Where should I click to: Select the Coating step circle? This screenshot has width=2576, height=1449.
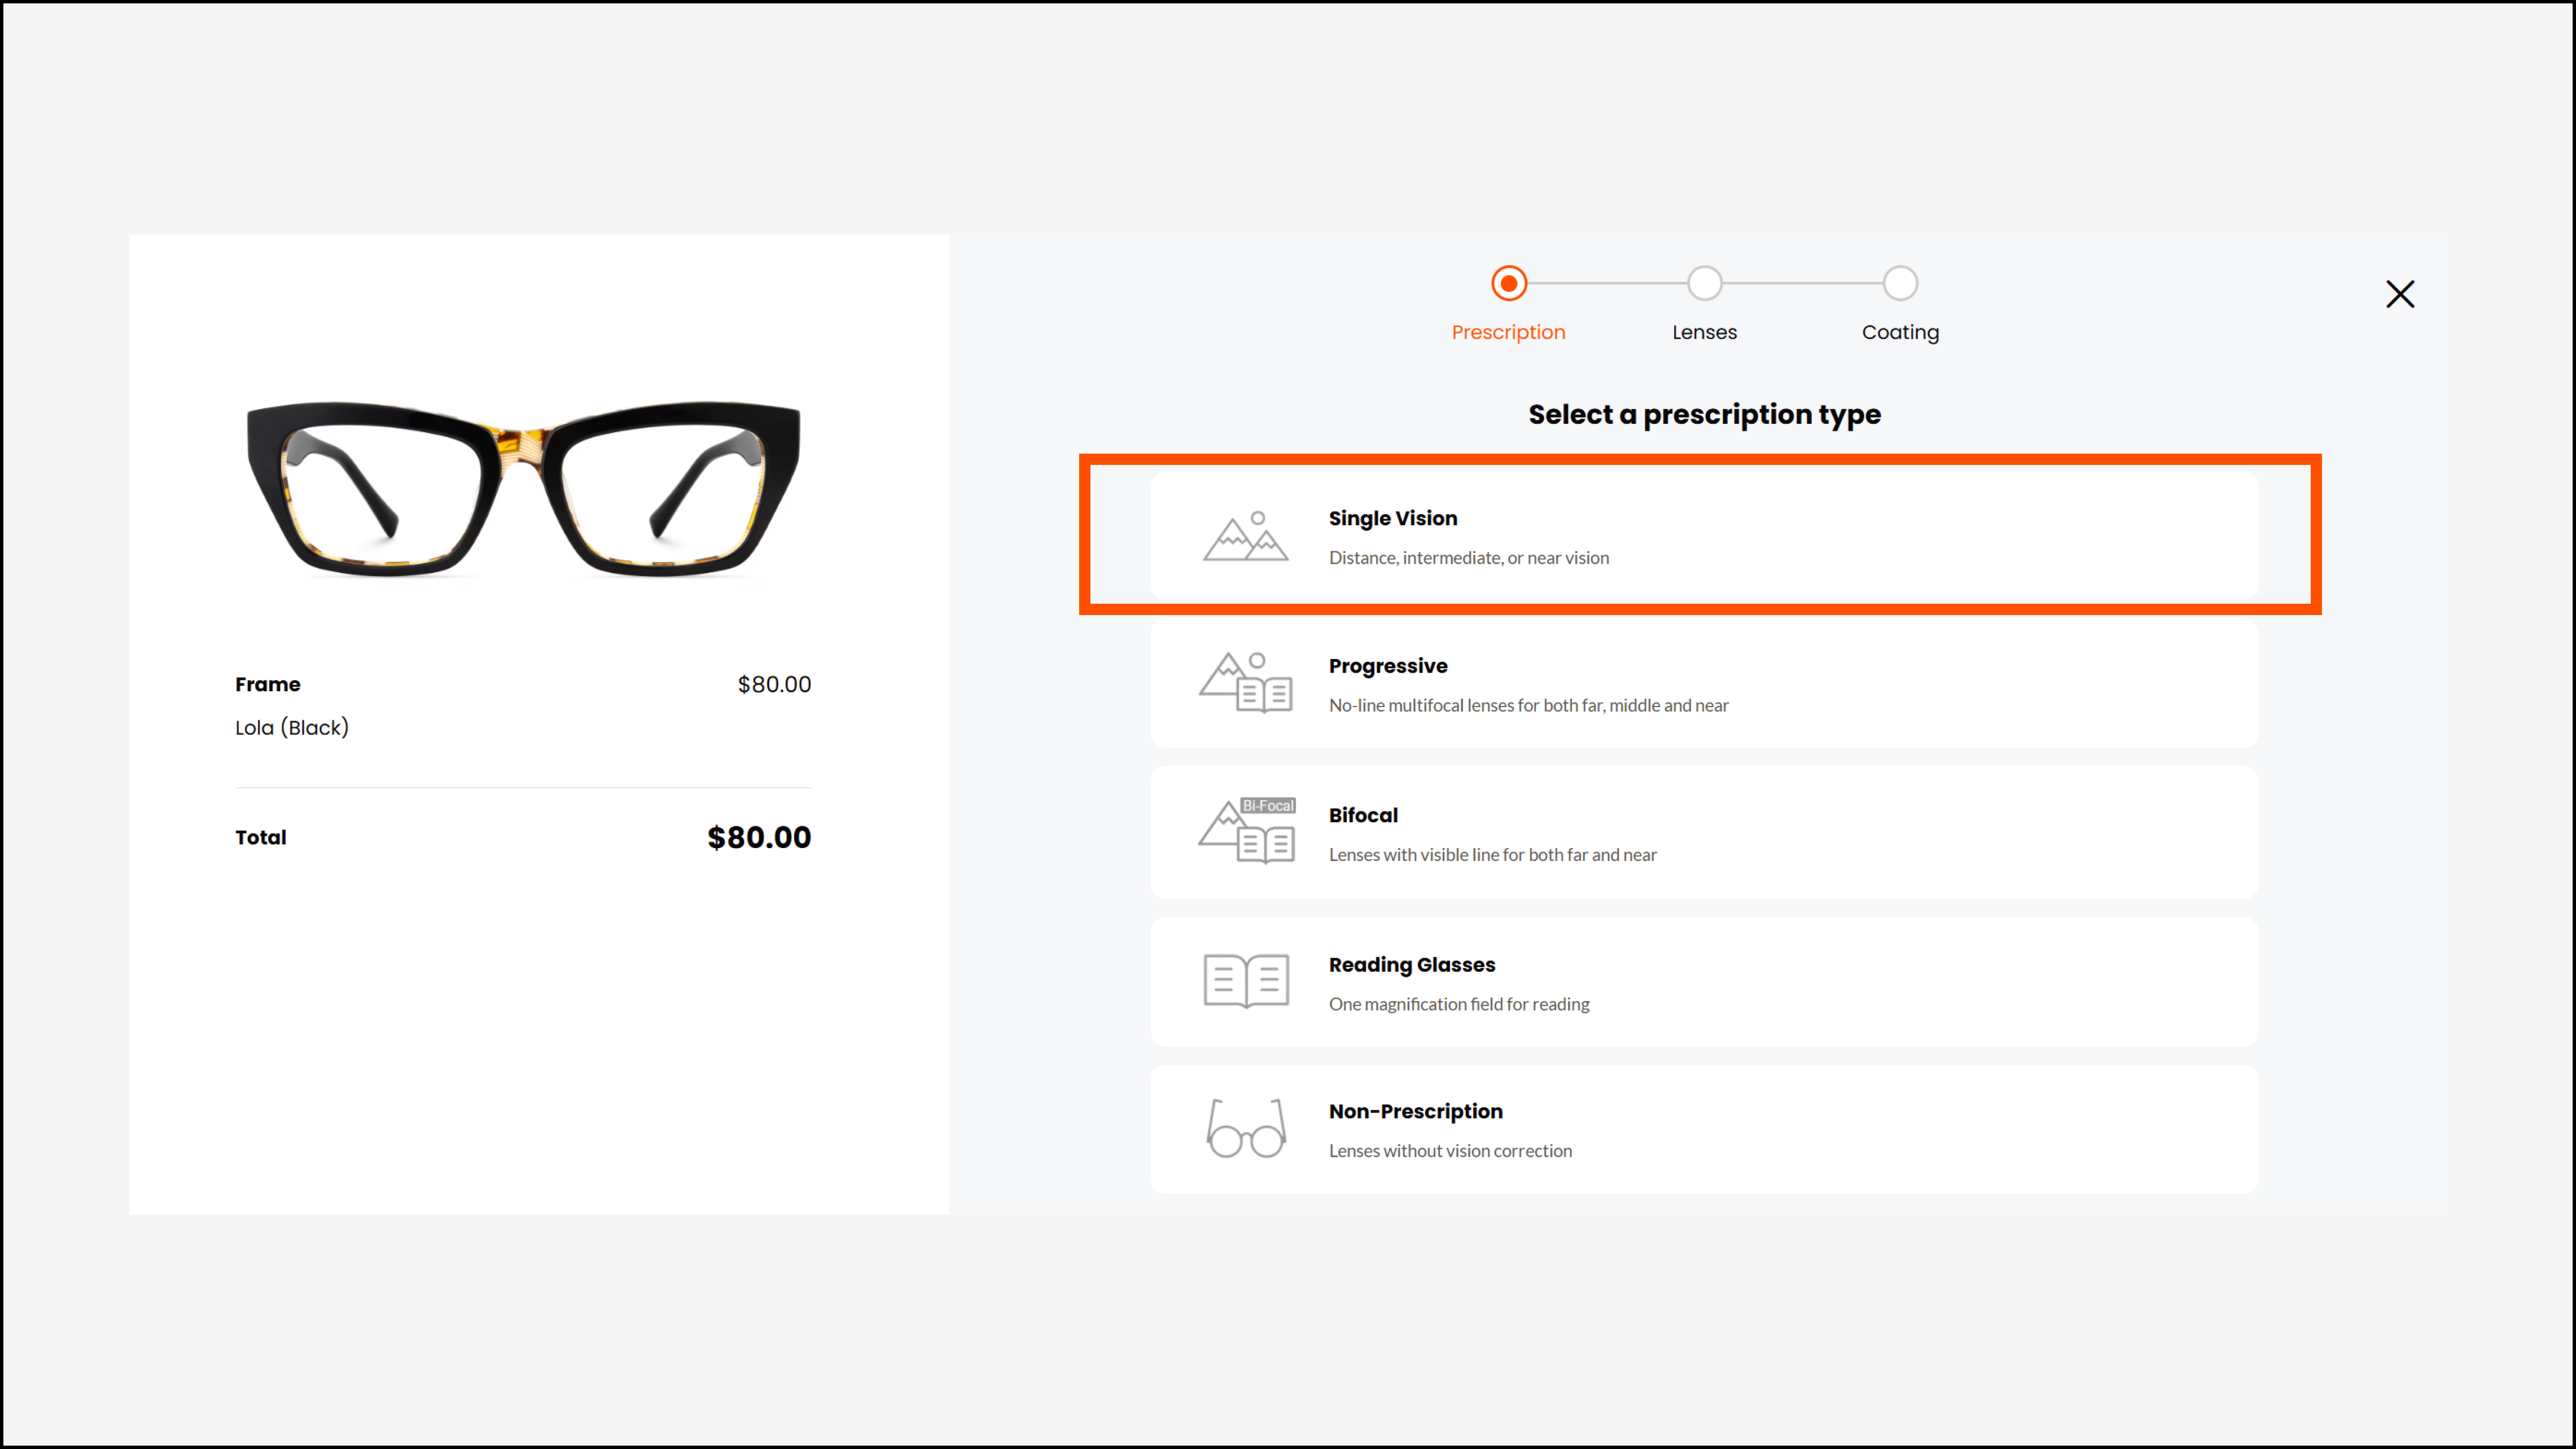tap(1899, 283)
